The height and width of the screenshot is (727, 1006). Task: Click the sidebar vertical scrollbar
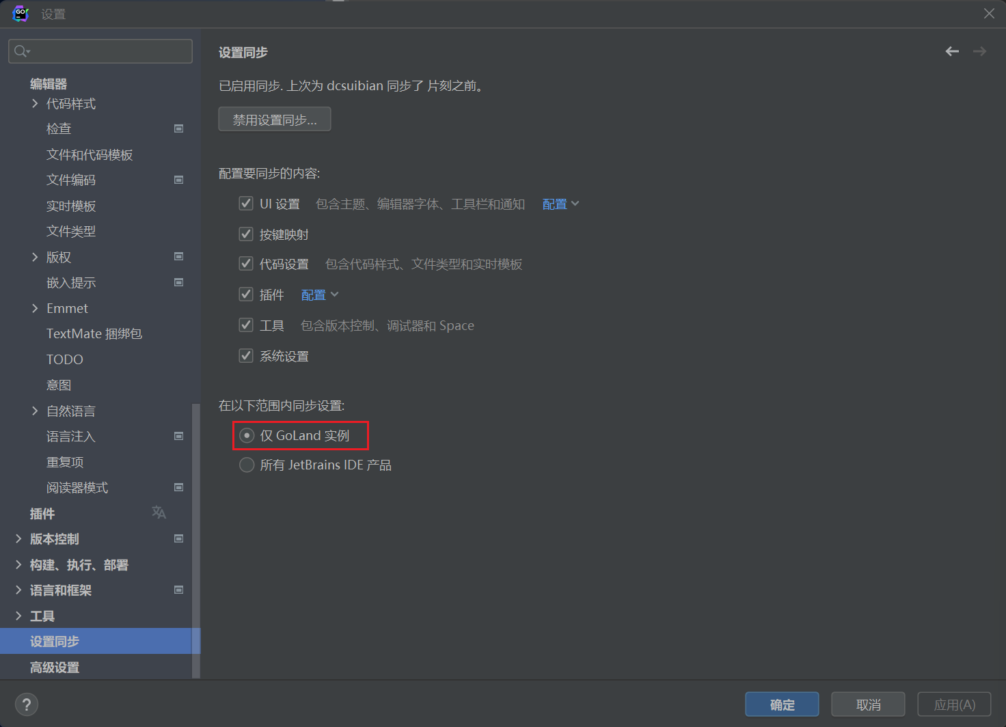[196, 540]
